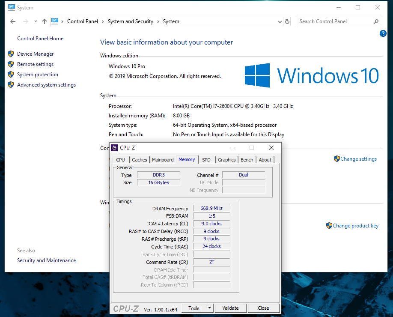Click the 8.00 GB installed memory value
Image resolution: width=393 pixels, height=317 pixels.
pos(181,116)
